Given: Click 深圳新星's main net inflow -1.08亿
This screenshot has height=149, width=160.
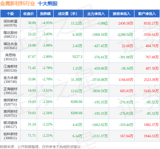Looking at the screenshot, I should [x=102, y=23].
